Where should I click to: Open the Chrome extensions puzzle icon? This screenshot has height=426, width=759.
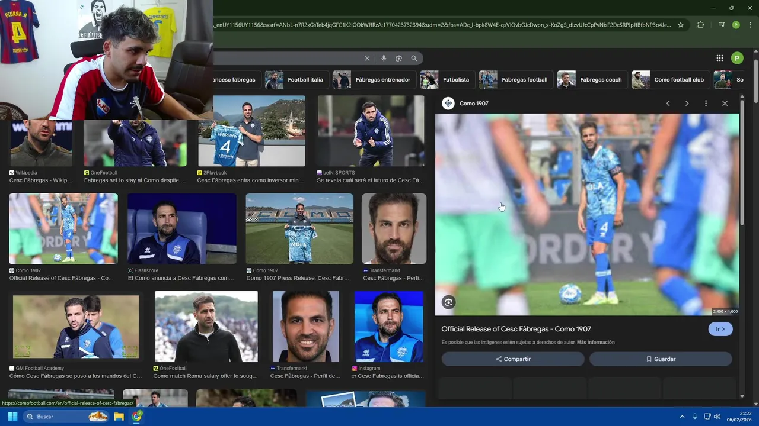(x=700, y=25)
